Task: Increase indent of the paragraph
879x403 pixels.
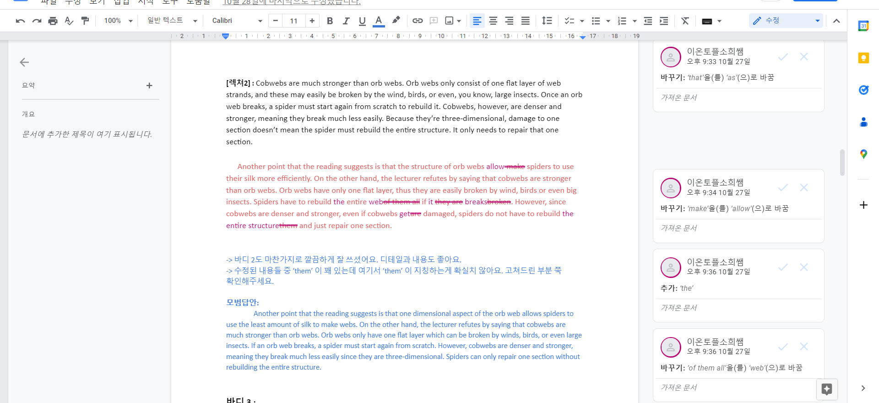Action: tap(664, 21)
